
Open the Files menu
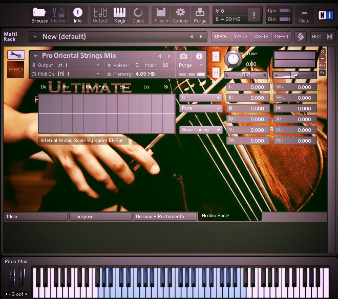point(161,15)
